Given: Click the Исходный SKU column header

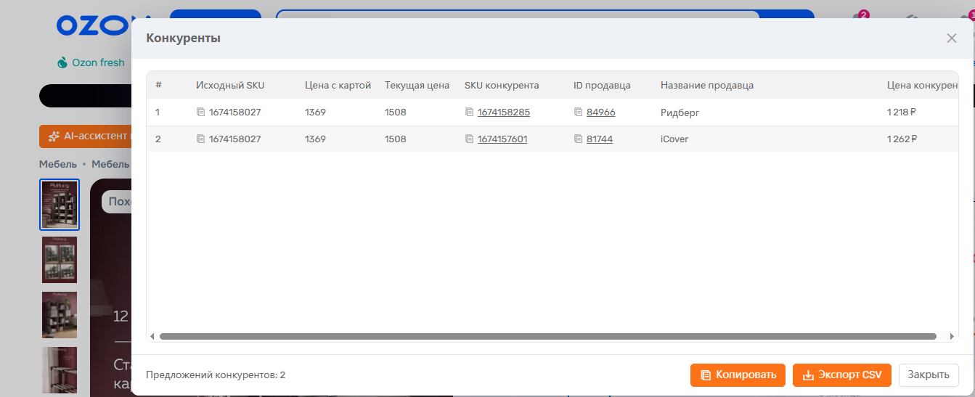Looking at the screenshot, I should (x=230, y=85).
